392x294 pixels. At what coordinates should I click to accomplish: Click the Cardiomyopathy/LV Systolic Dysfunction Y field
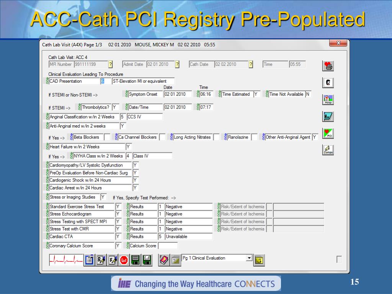pos(135,165)
